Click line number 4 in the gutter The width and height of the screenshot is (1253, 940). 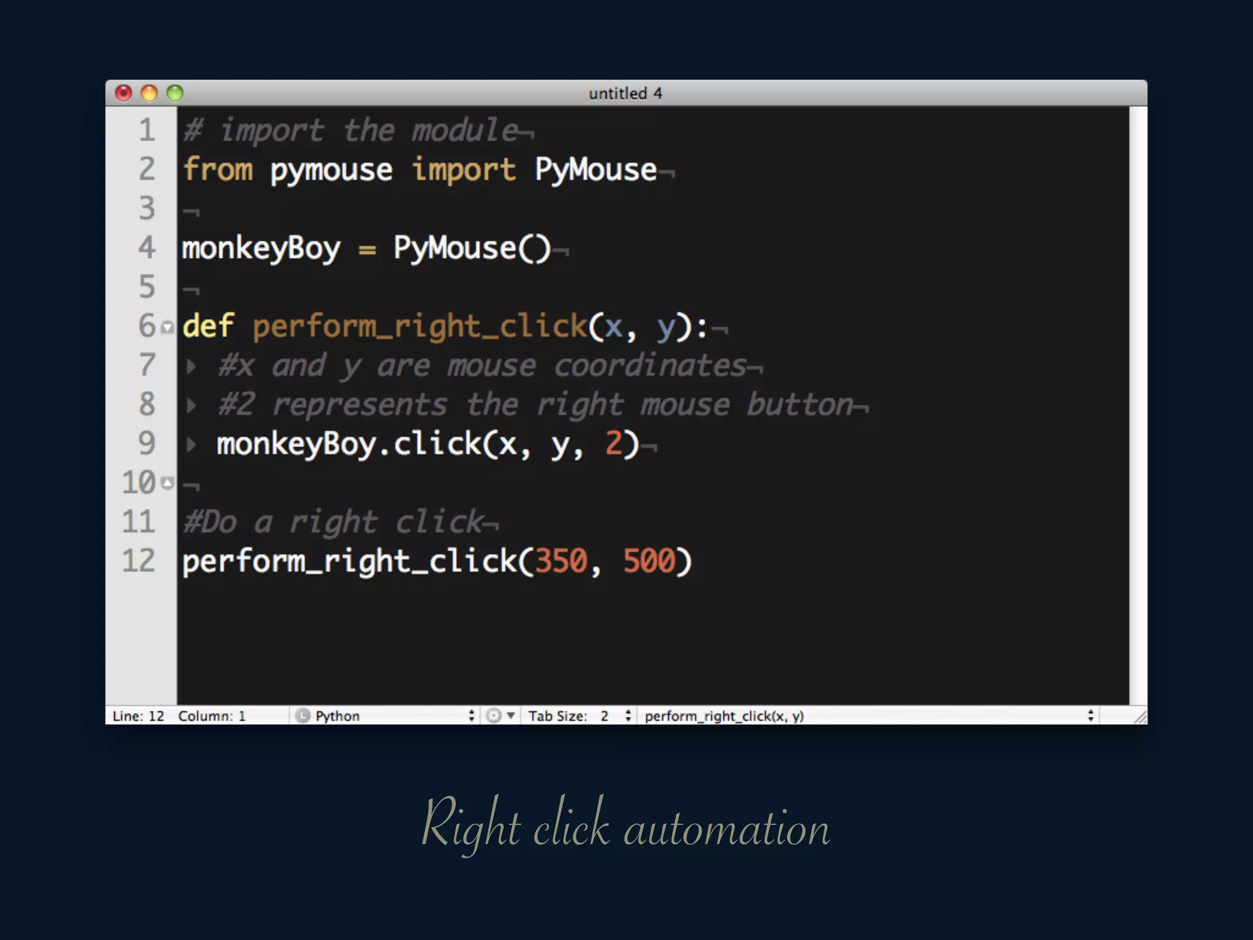click(x=147, y=248)
